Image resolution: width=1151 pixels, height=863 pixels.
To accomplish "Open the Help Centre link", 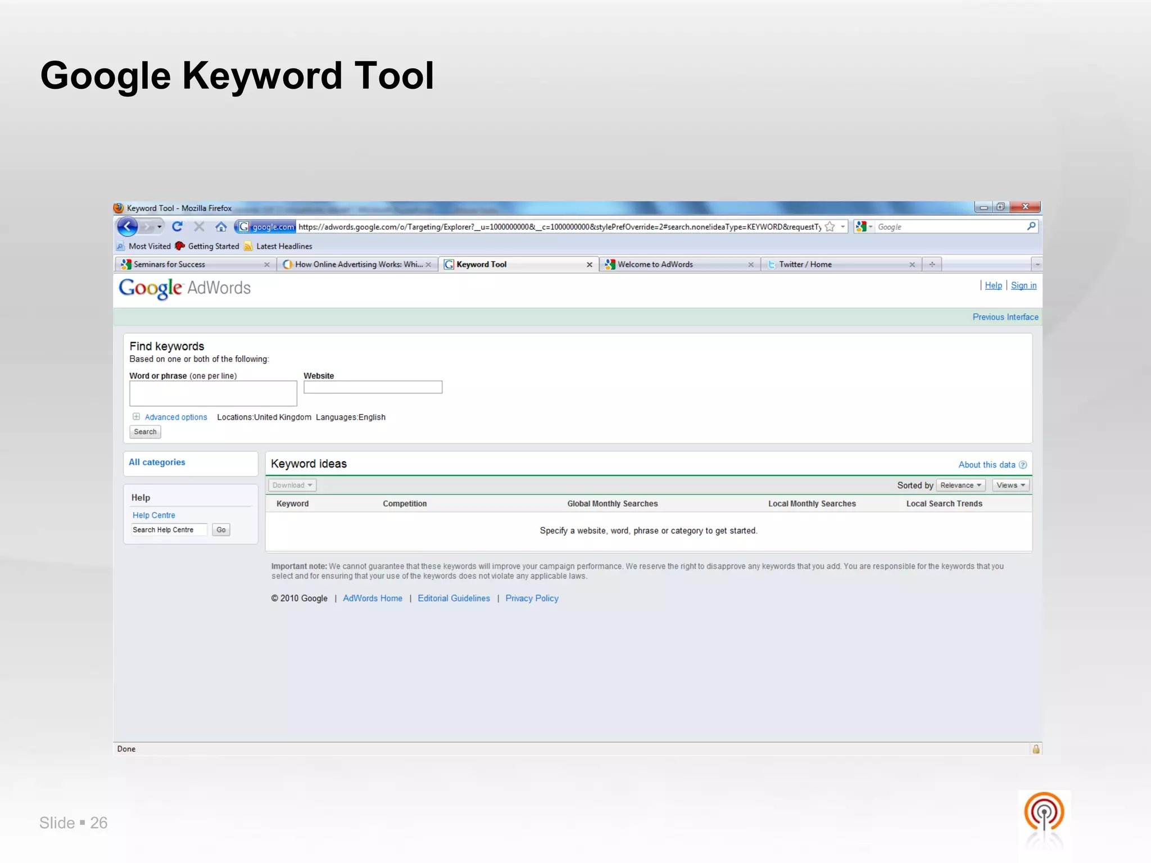I will point(154,515).
